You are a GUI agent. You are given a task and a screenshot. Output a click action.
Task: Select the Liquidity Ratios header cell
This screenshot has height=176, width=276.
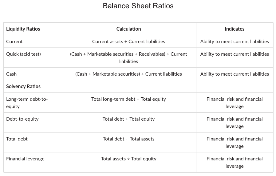(x=23, y=29)
